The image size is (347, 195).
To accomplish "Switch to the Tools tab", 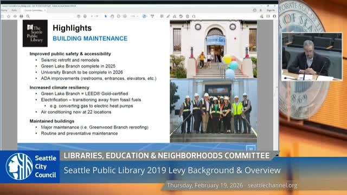I will point(14,10).
